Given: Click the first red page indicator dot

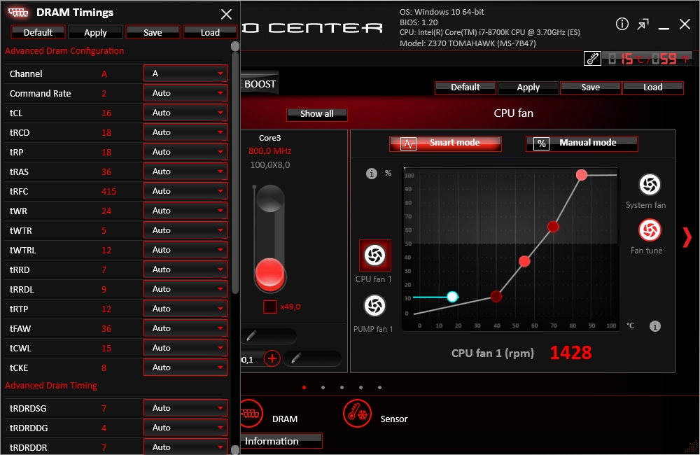Looking at the screenshot, I should pyautogui.click(x=304, y=388).
